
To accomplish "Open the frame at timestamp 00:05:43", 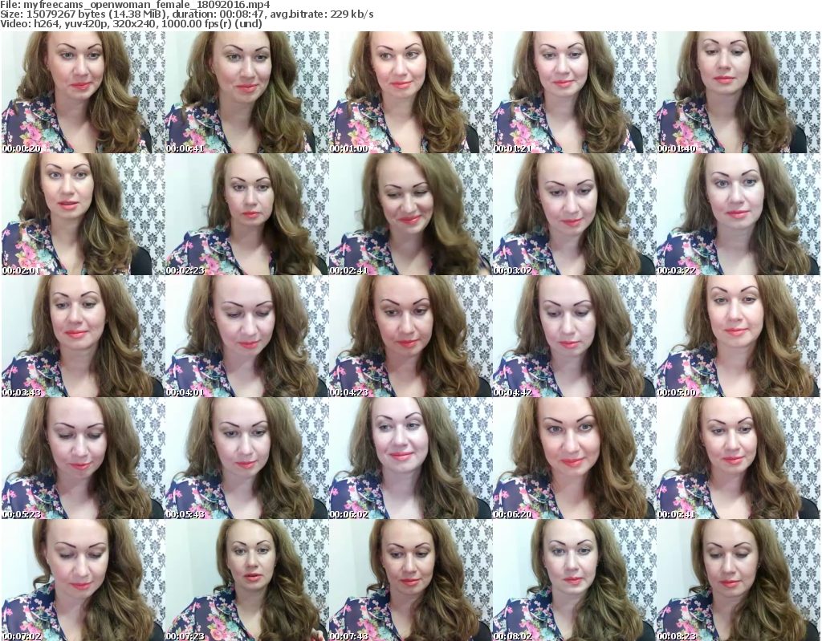I will click(247, 458).
